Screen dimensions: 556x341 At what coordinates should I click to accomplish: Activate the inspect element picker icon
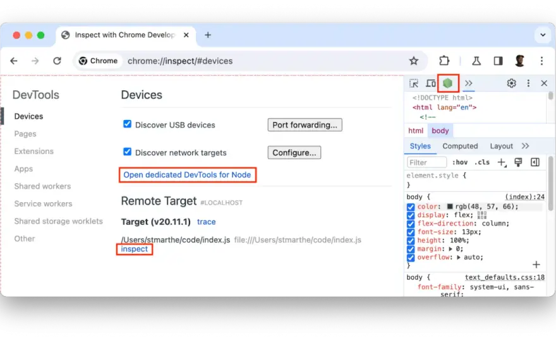click(x=414, y=83)
